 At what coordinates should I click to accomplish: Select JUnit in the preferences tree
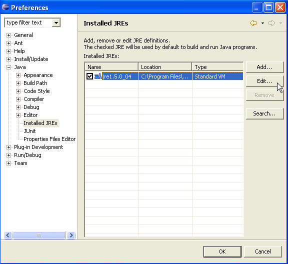pos(29,131)
